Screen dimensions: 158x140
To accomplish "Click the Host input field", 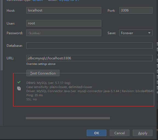I will pyautogui.click(x=64, y=10).
